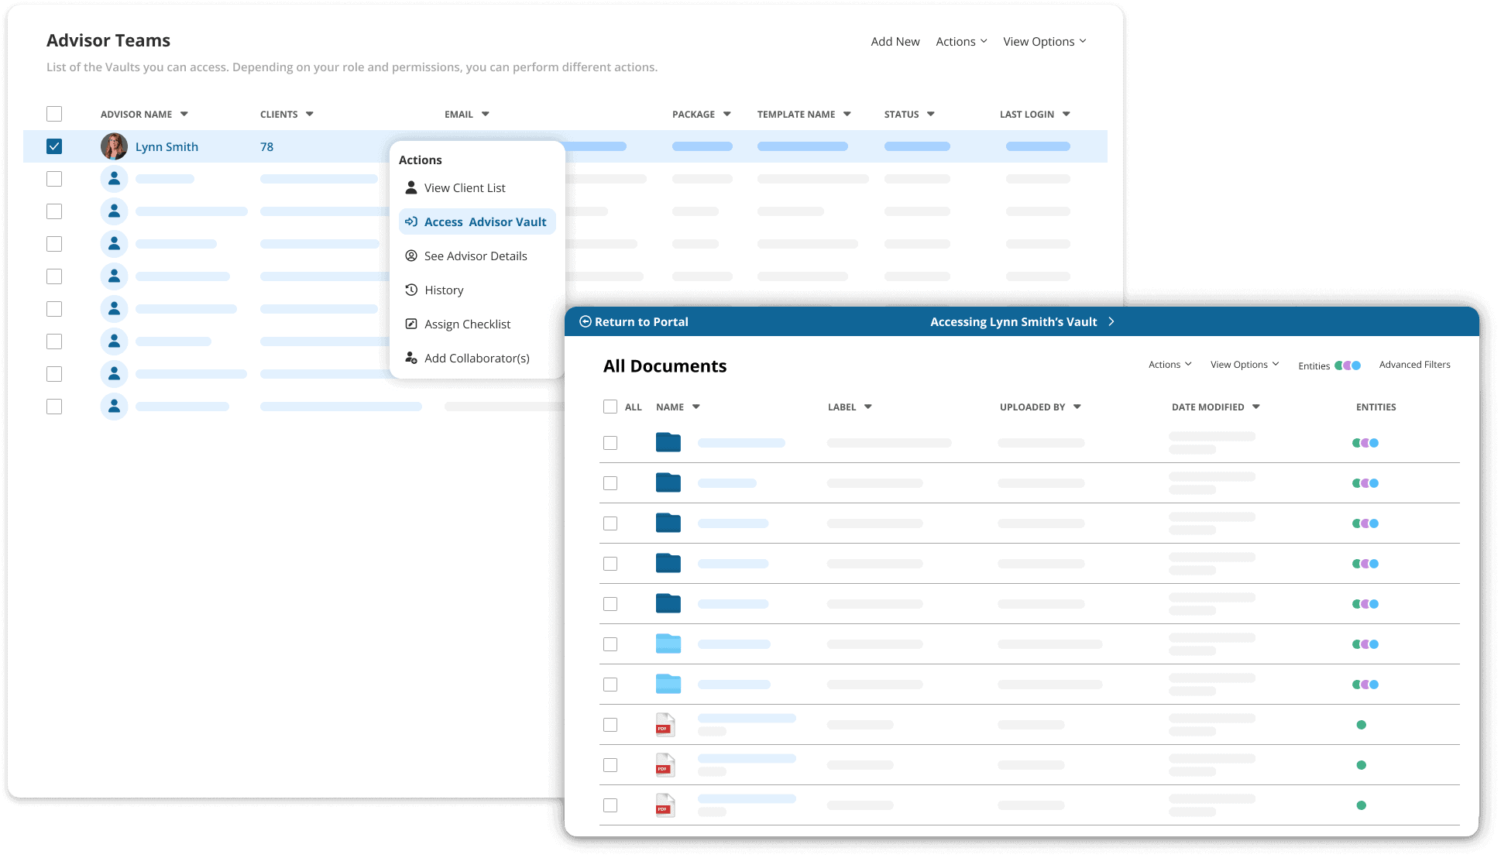Click the View Client List person icon
The height and width of the screenshot is (858, 1501).
411,187
